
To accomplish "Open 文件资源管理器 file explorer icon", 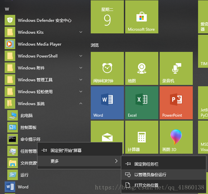I will point(13,163).
